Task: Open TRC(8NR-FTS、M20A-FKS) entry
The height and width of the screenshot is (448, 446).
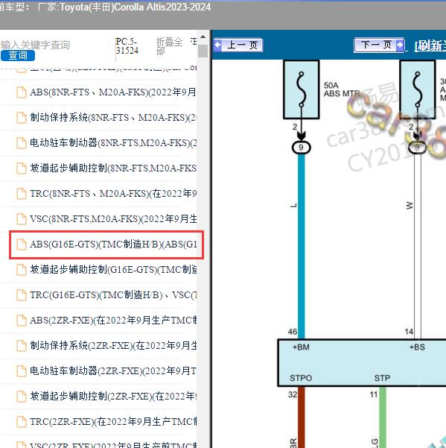Action: pyautogui.click(x=113, y=193)
